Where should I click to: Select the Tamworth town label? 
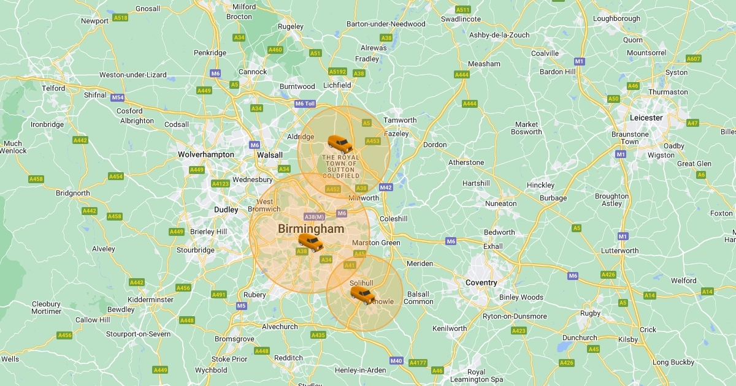[400, 121]
